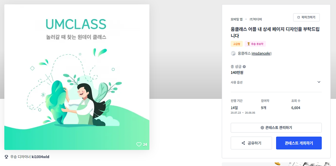Open winning designer ki1004wld profile
Image resolution: width=336 pixels, height=166 pixels.
tap(40, 157)
